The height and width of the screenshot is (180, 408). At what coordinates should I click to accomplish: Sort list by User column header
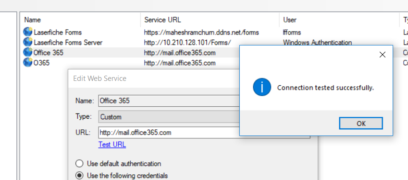339,20
